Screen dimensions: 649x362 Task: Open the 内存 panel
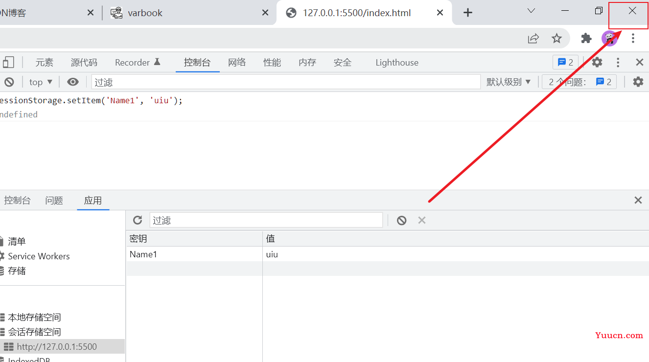[x=307, y=63]
